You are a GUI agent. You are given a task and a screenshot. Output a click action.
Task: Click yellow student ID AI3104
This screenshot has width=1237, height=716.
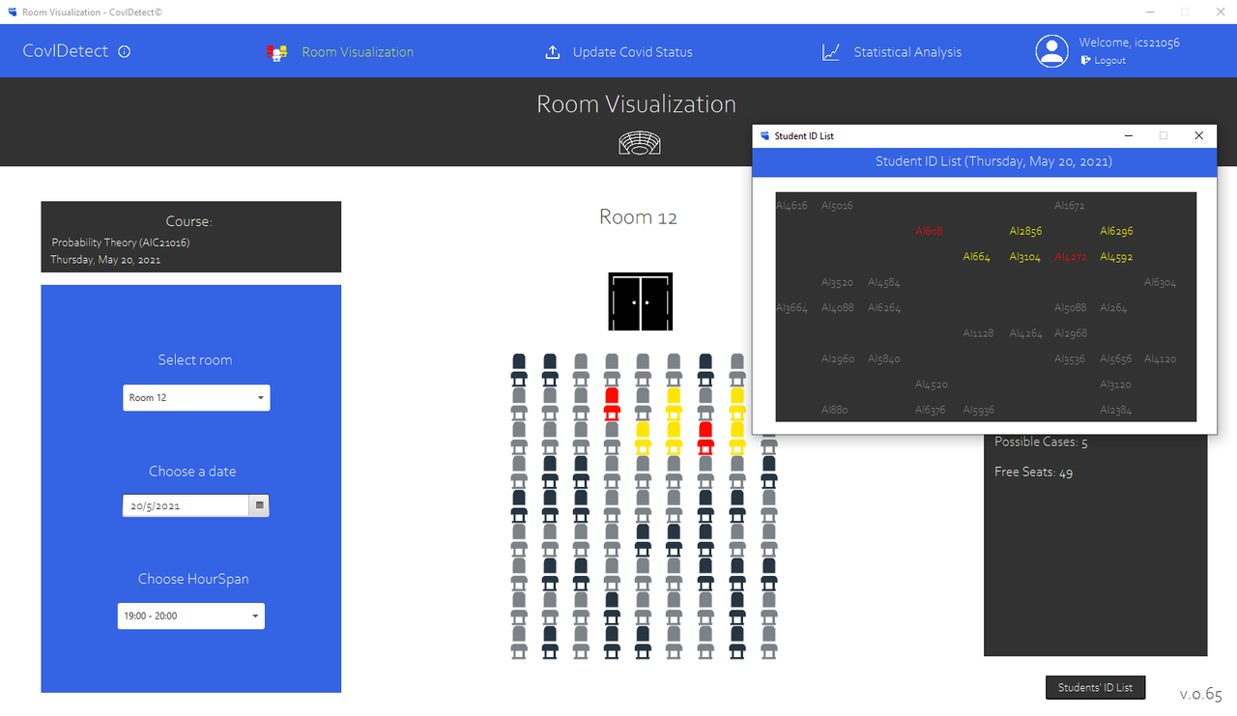(1024, 257)
